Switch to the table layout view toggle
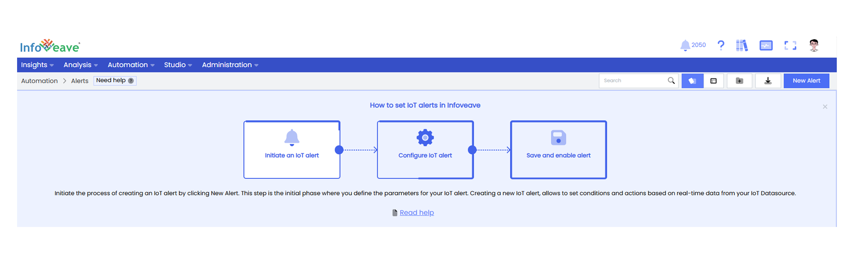This screenshot has height=264, width=854. click(713, 81)
